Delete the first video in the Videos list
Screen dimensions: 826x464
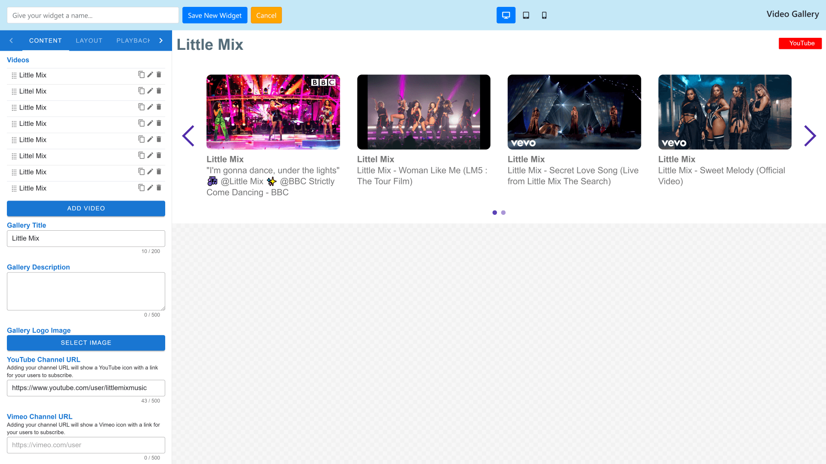[159, 75]
